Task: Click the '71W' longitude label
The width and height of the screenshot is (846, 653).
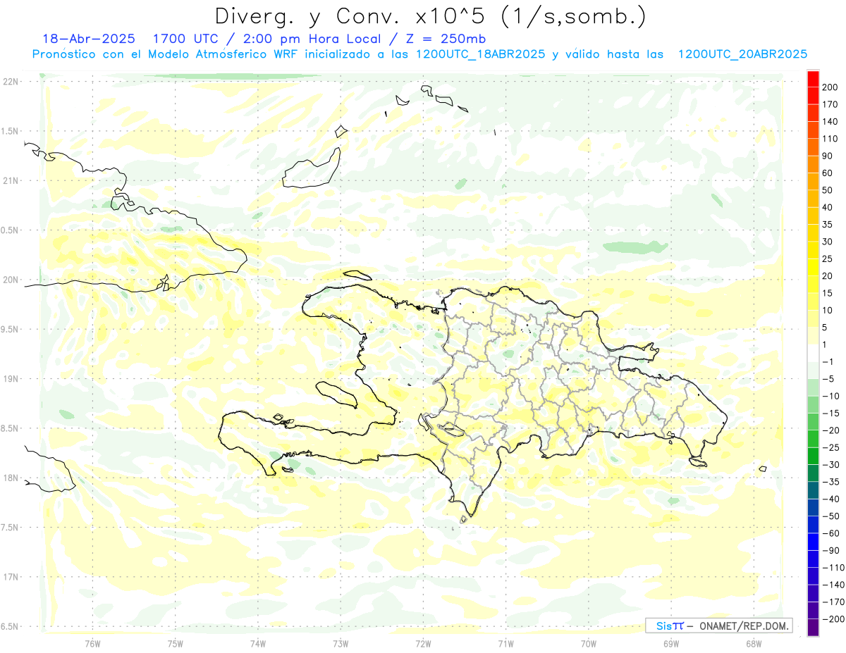Action: pyautogui.click(x=505, y=643)
